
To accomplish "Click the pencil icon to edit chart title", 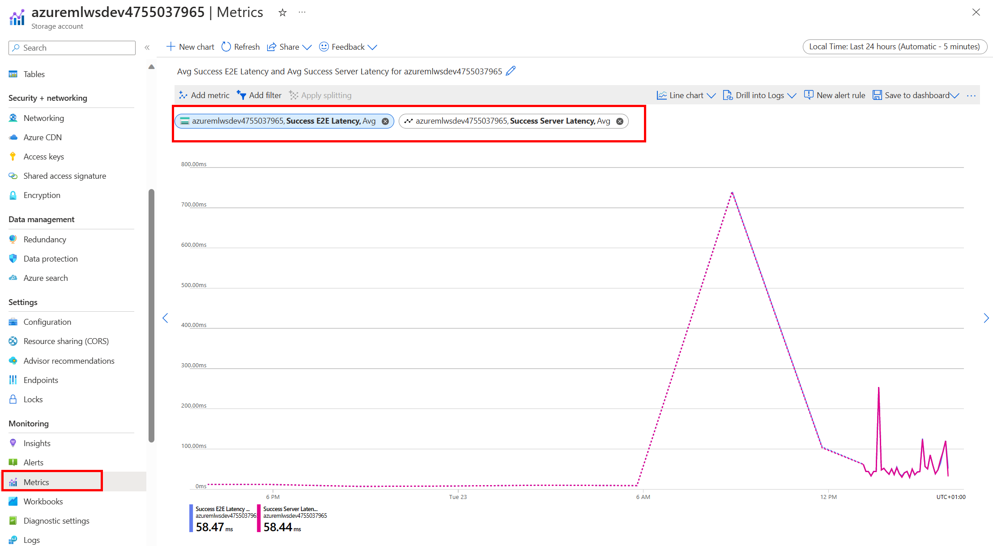I will point(511,71).
